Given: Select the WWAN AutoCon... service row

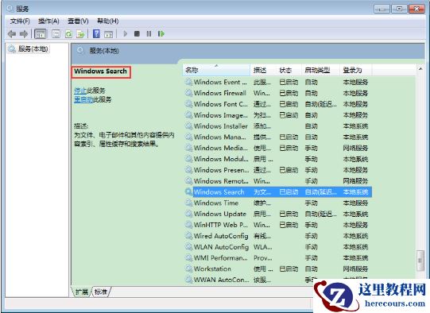Looking at the screenshot, I should coord(278,280).
